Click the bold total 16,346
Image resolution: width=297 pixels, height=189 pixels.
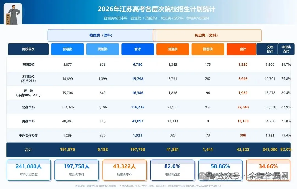138,93
